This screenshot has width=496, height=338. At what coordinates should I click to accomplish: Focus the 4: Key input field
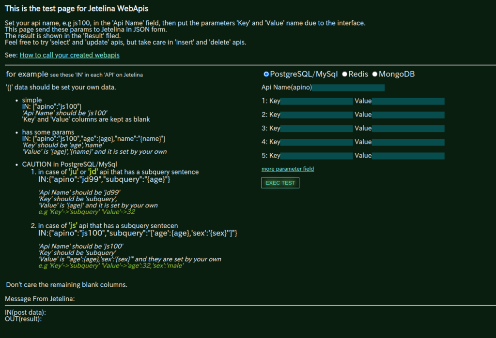point(317,142)
